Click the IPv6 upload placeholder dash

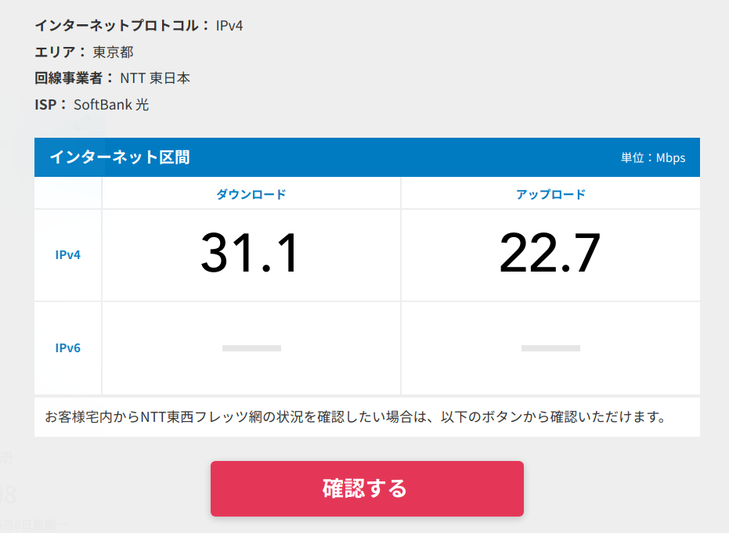coord(550,348)
